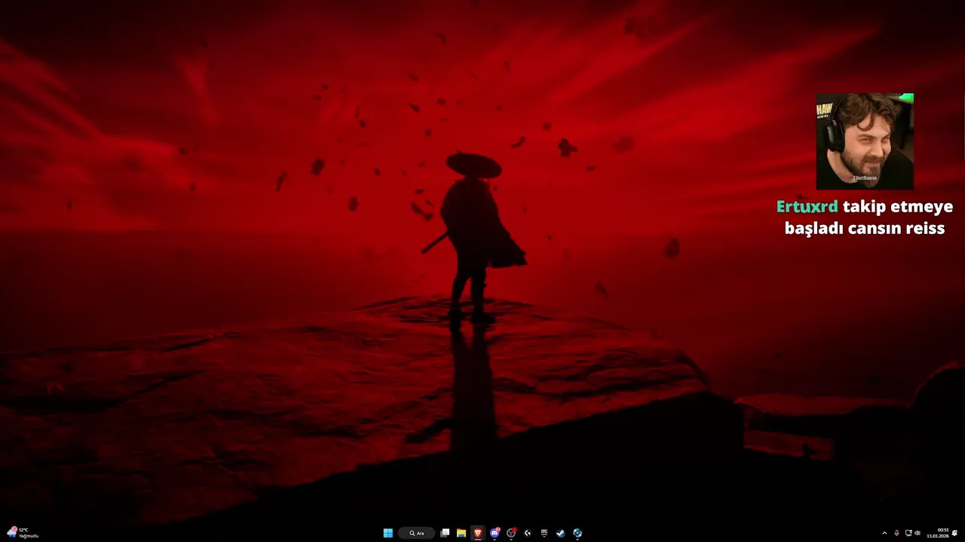Open OBS Studio from the taskbar
Viewport: 965px width, 542px height.
pos(511,533)
